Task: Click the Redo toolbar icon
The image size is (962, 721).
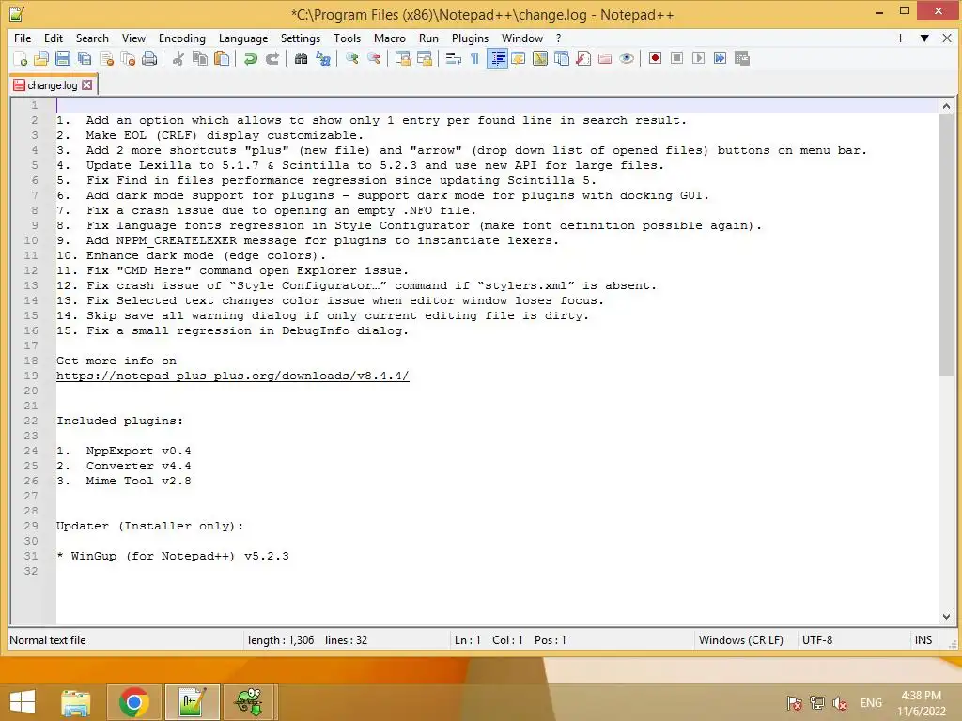Action: click(x=272, y=58)
